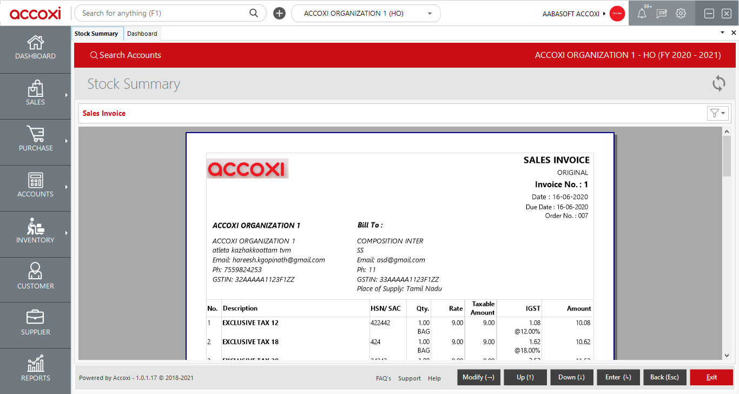Open the messages chat icon
Screen dimensions: 739x394
(x=661, y=14)
